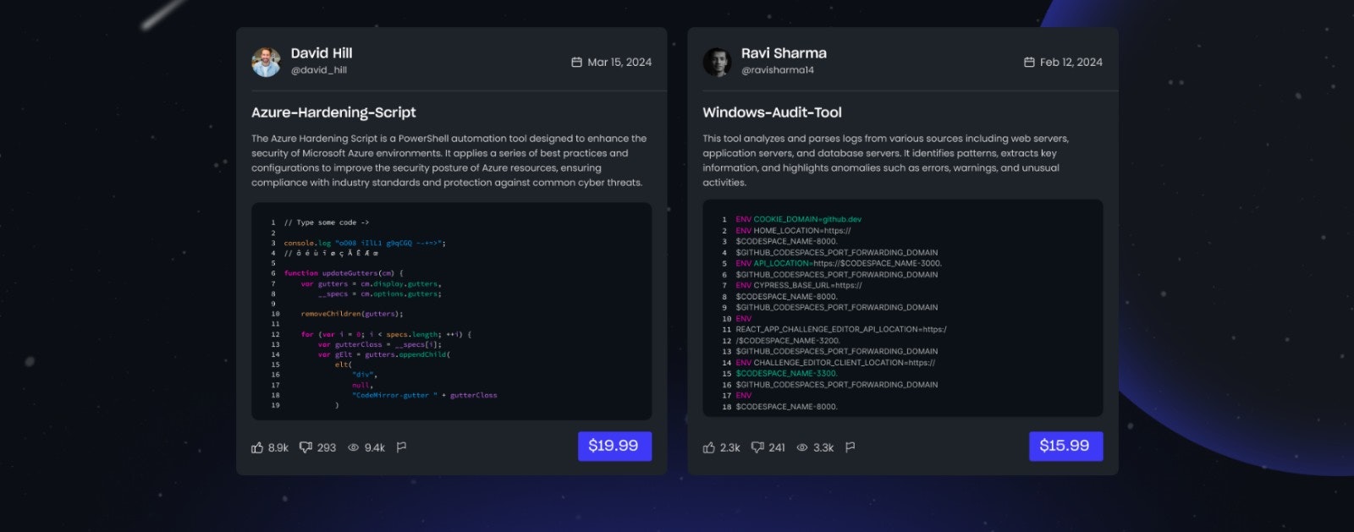The width and height of the screenshot is (1354, 532).
Task: Click the Feb 12, 2024 date
Action: [1071, 62]
